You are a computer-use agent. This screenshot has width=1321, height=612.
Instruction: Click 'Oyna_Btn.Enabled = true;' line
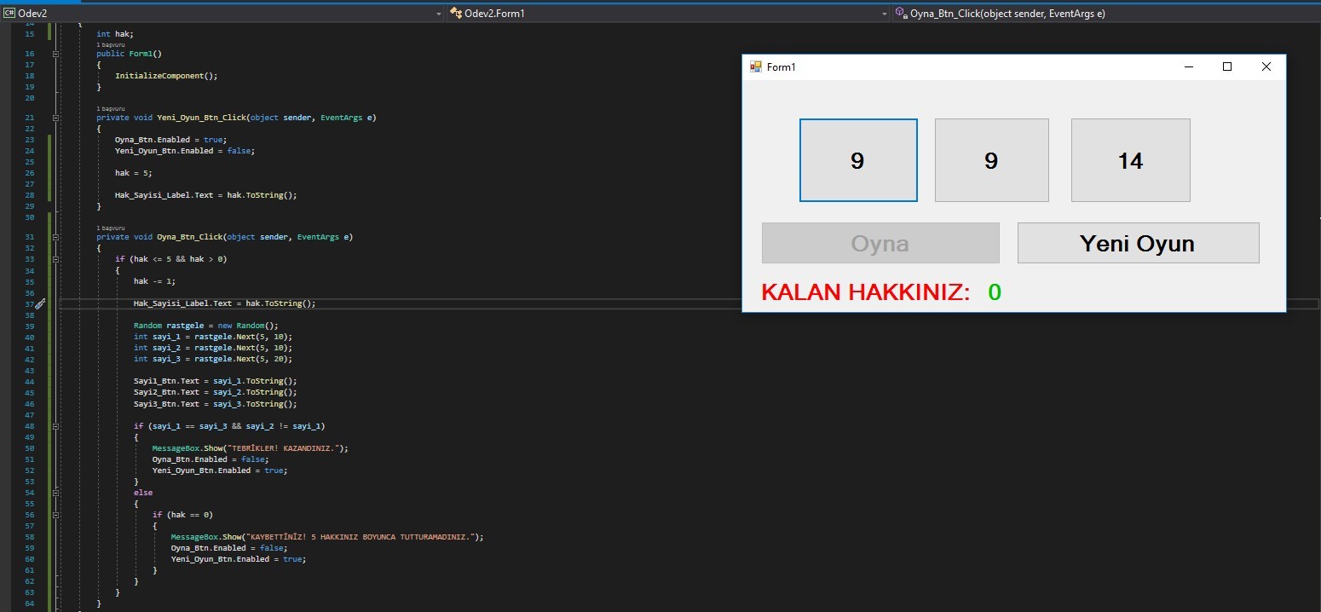(171, 140)
